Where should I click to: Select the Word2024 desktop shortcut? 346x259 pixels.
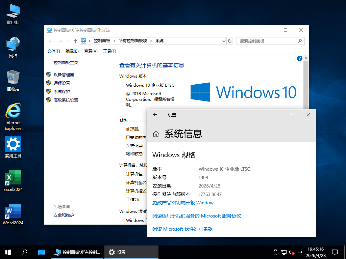[x=13, y=214]
